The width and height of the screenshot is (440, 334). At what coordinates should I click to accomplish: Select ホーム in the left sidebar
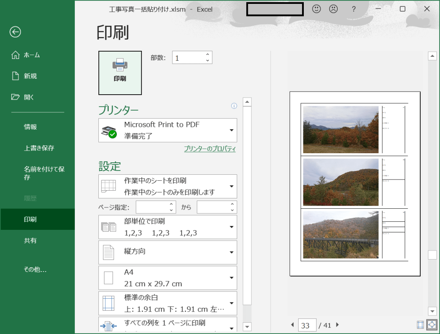(x=31, y=55)
